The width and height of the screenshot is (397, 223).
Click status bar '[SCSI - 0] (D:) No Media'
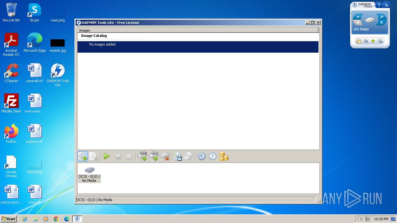point(94,200)
